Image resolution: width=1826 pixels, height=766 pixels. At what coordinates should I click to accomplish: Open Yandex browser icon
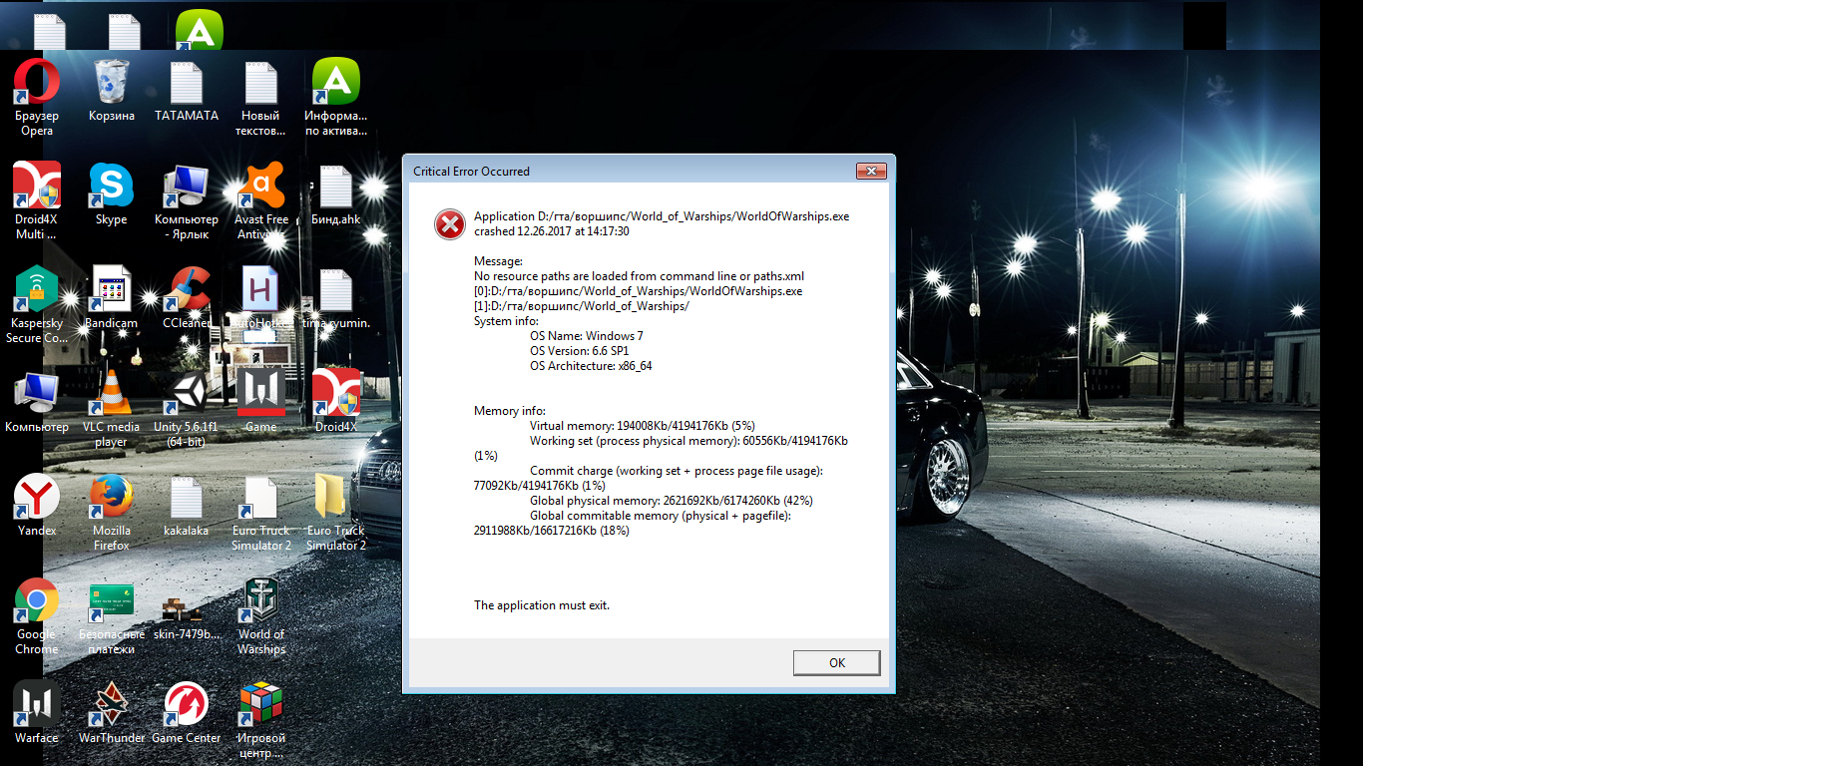click(x=37, y=497)
